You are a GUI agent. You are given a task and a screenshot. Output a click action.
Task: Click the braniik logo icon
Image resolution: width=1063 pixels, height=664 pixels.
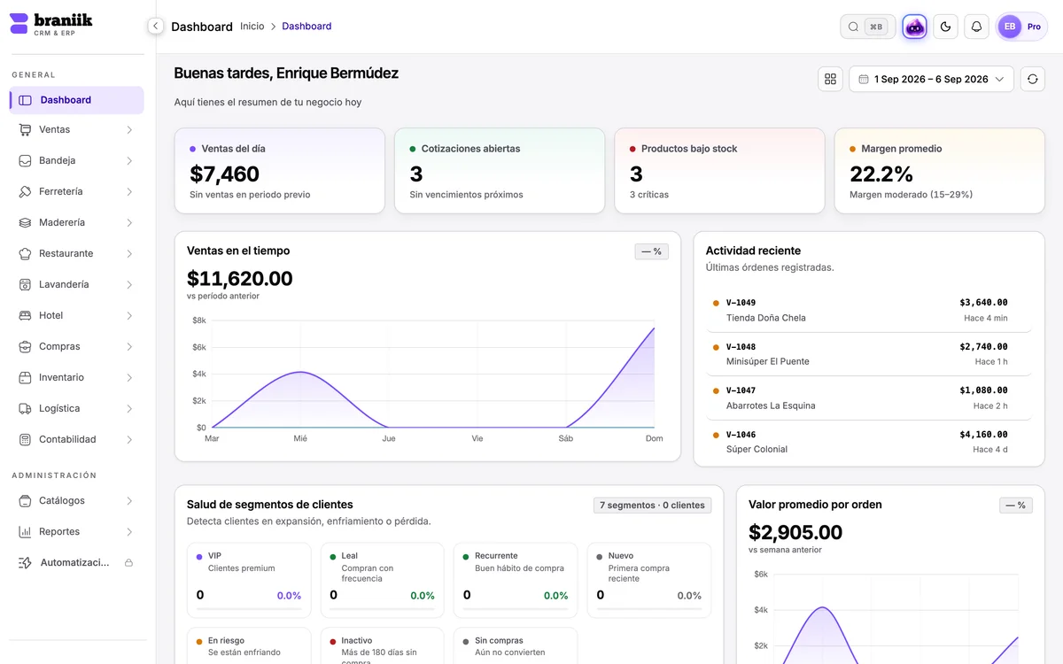point(19,24)
